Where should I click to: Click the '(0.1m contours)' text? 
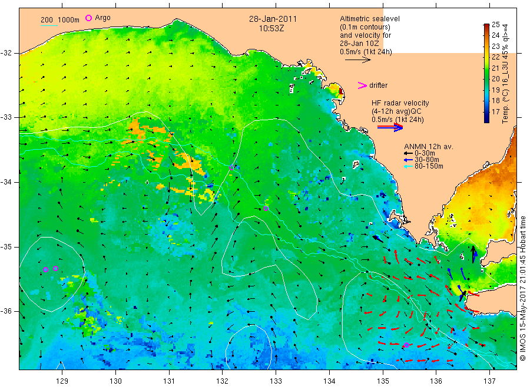click(x=365, y=27)
